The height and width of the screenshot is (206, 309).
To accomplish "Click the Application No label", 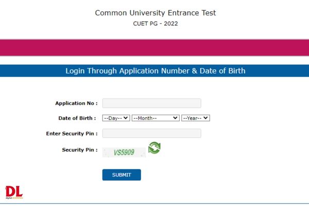I will [x=76, y=104].
